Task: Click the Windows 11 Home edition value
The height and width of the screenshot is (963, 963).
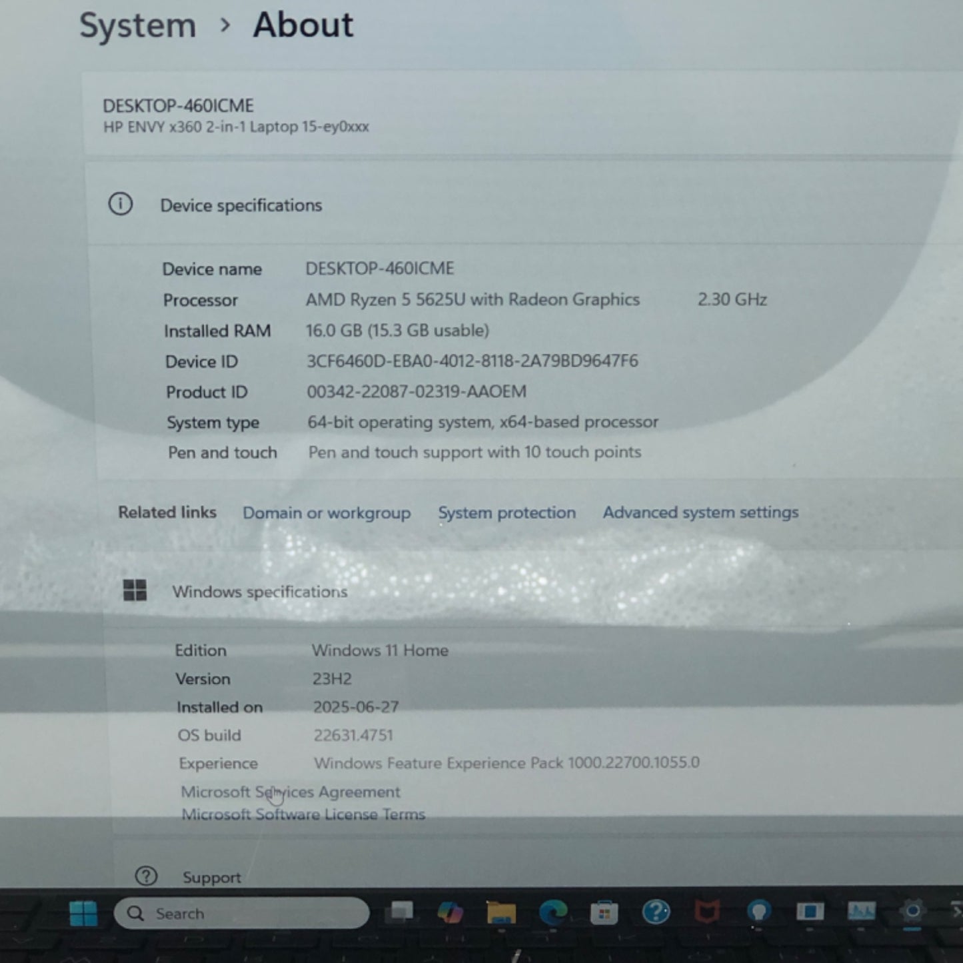Action: click(381, 650)
